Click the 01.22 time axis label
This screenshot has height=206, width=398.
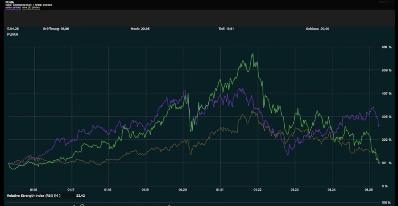point(257,190)
